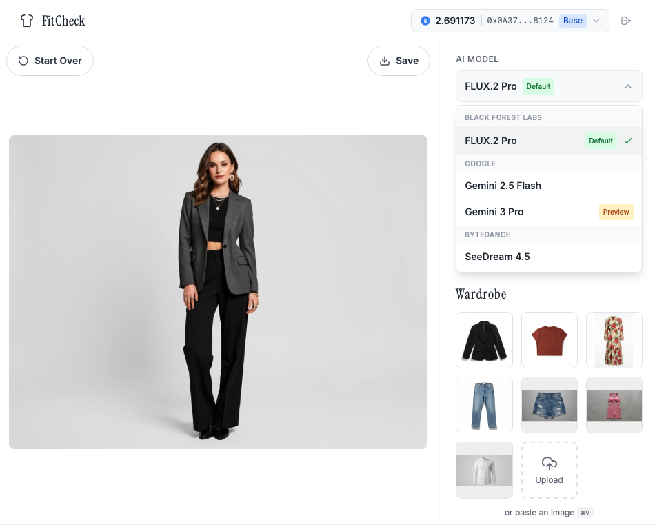Select the floral maxi dress thumbnail
The image size is (655, 525).
coord(614,340)
